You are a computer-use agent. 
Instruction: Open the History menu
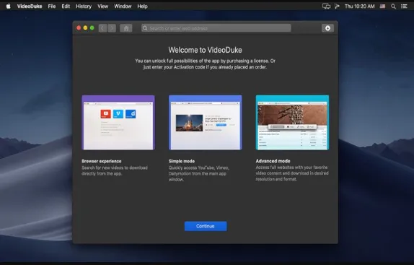(84, 6)
